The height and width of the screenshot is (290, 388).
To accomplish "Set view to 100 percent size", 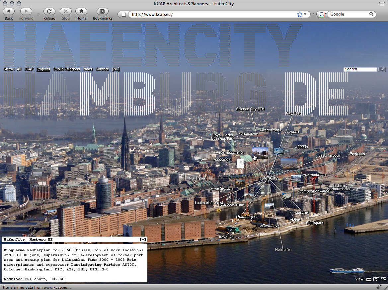I will point(383,279).
